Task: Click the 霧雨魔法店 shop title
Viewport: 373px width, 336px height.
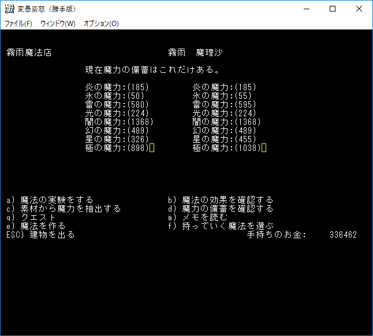Action: [29, 53]
